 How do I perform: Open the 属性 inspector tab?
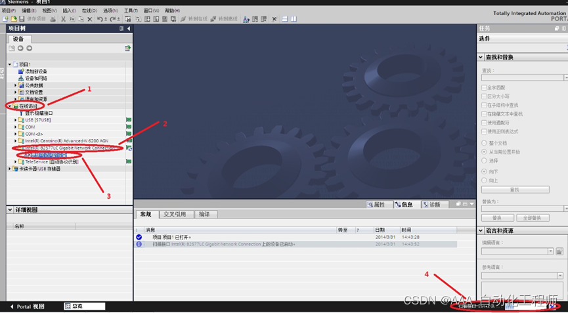coord(380,205)
